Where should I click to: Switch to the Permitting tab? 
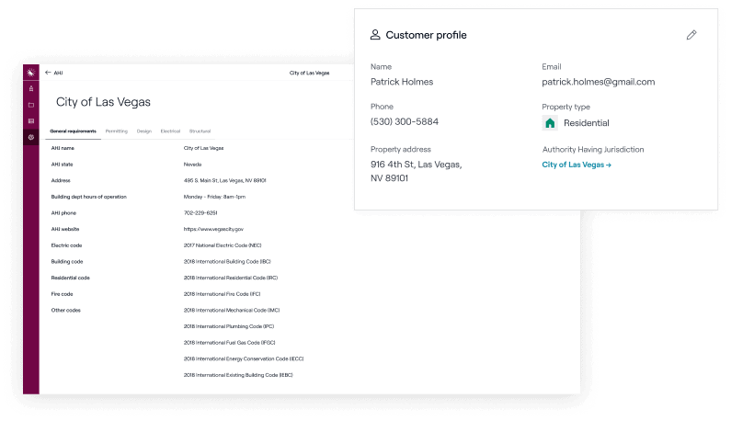pos(117,131)
